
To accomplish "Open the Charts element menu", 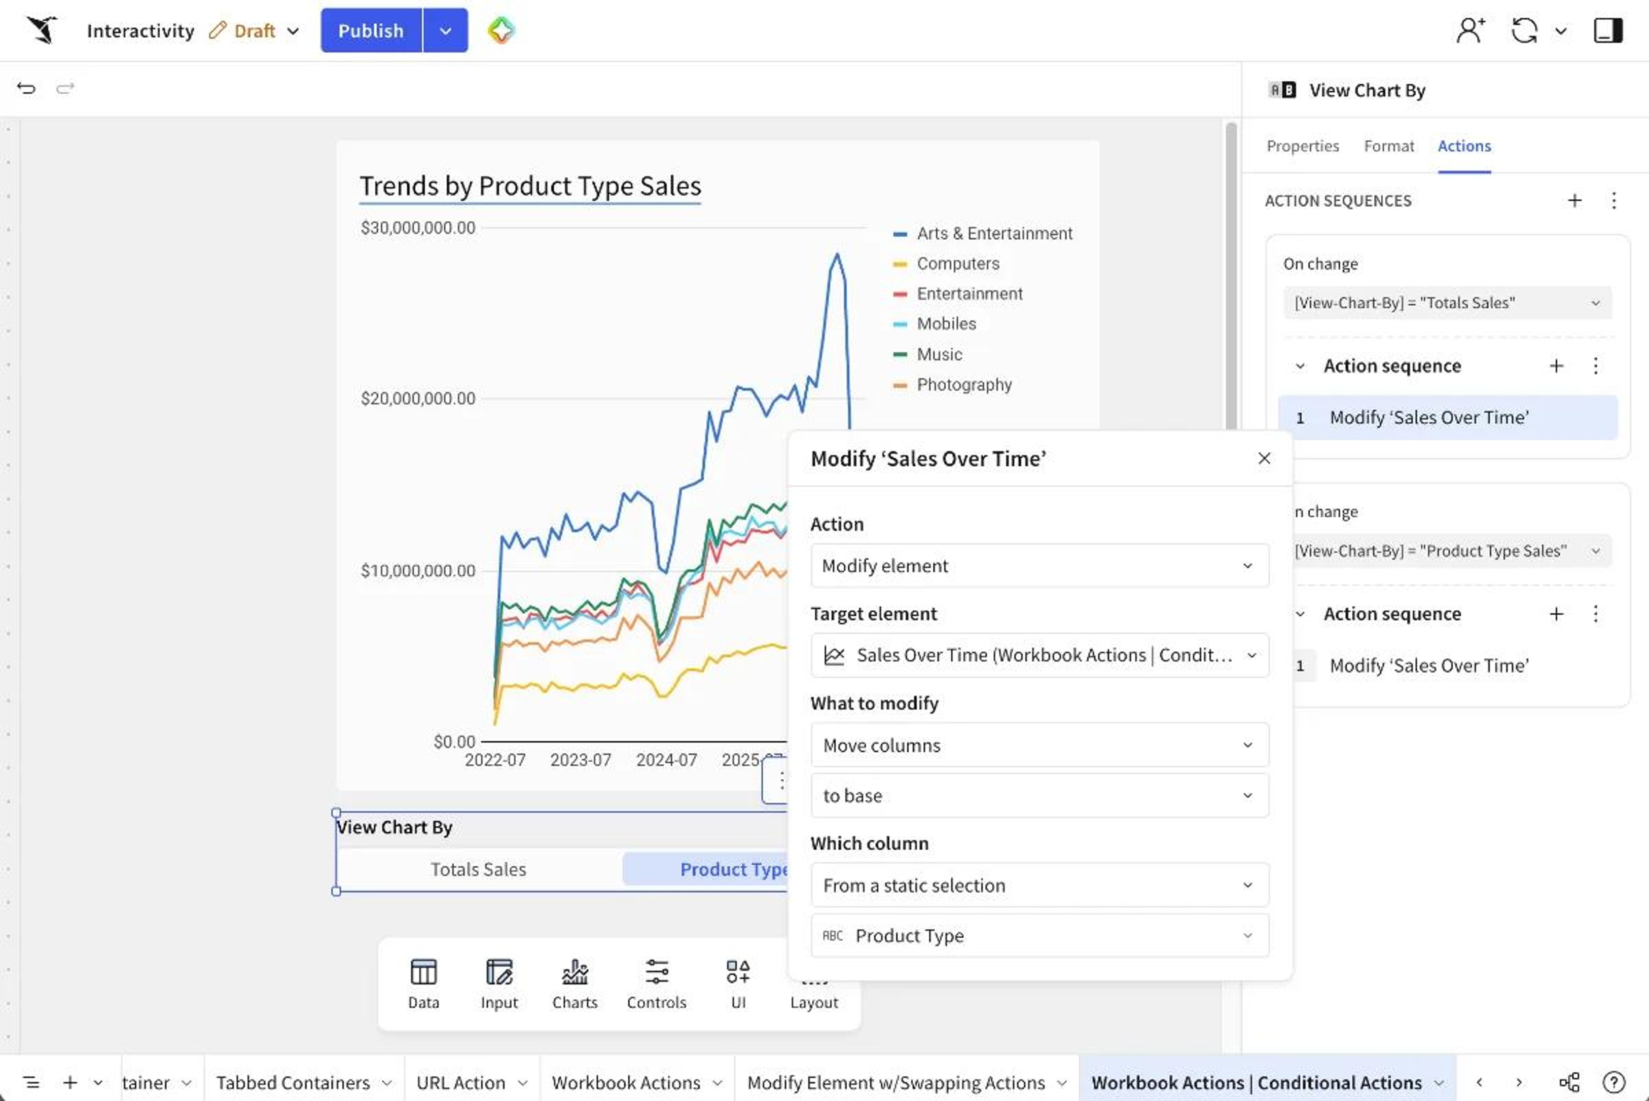I will click(574, 984).
